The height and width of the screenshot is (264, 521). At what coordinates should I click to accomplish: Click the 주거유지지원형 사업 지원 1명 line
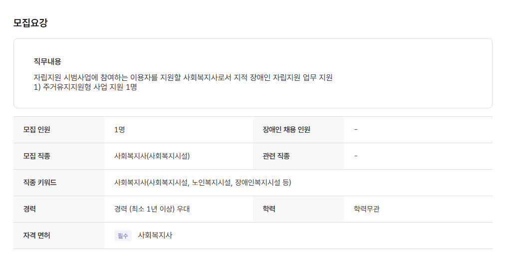pyautogui.click(x=85, y=87)
